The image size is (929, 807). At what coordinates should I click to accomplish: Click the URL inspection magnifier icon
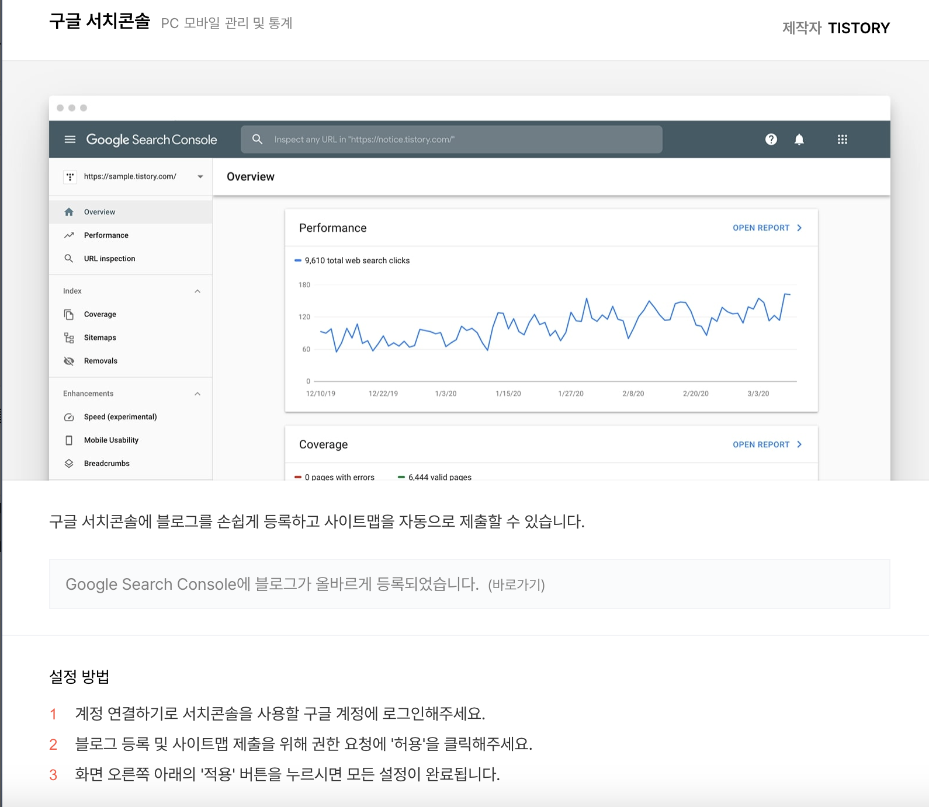[x=69, y=259]
